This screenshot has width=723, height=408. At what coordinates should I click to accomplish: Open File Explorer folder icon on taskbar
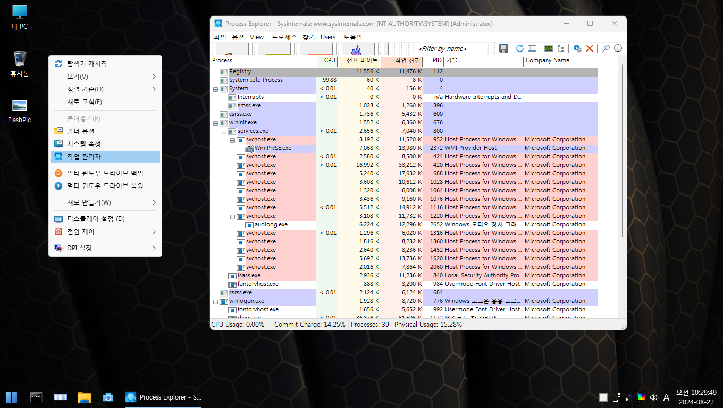point(85,397)
